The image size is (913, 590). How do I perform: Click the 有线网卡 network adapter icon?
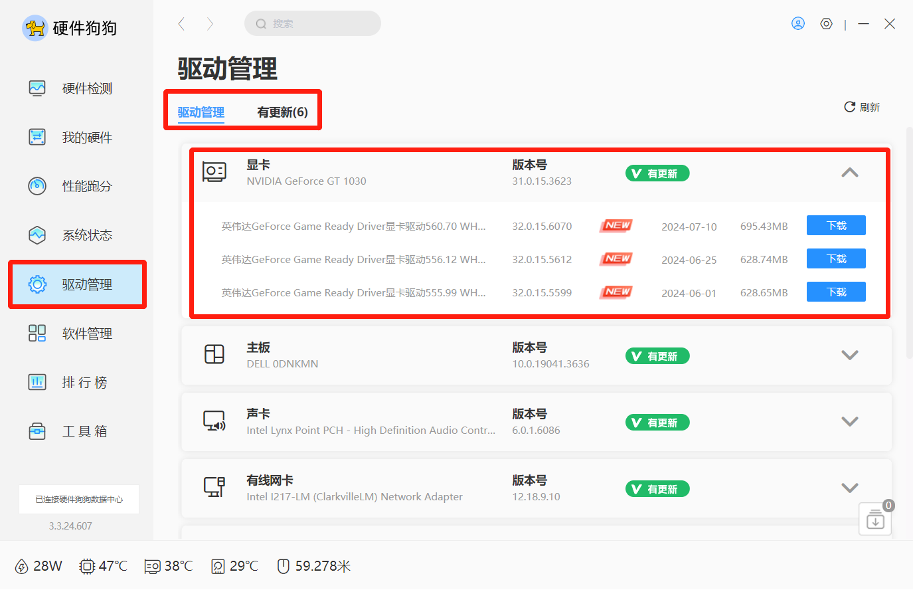(214, 488)
